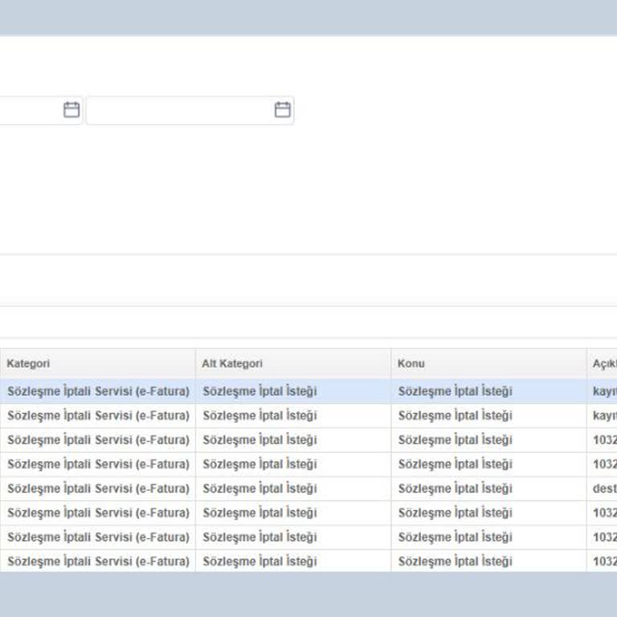Sort by the Kategori column header
Viewport: 617px width, 617px height.
[29, 364]
